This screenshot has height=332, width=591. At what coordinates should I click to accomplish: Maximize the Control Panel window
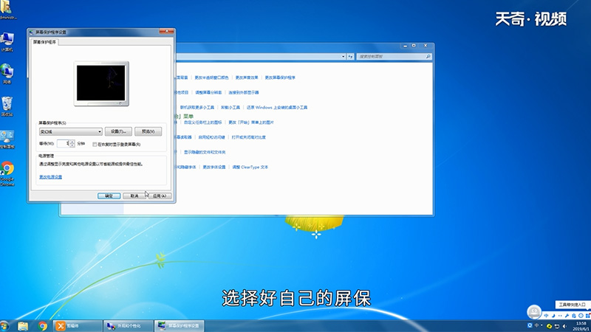coord(414,46)
